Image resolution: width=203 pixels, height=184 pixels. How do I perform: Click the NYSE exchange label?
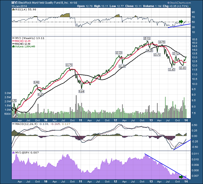74,3
